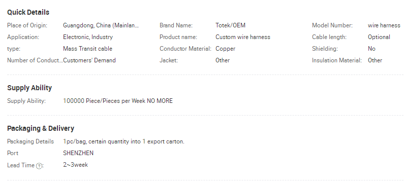Click the 'Mass Transit cable' type value
The height and width of the screenshot is (183, 404).
coord(87,49)
